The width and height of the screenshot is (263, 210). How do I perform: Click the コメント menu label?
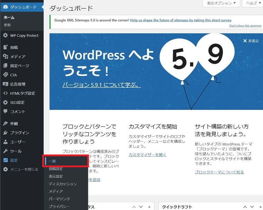pos(18,111)
